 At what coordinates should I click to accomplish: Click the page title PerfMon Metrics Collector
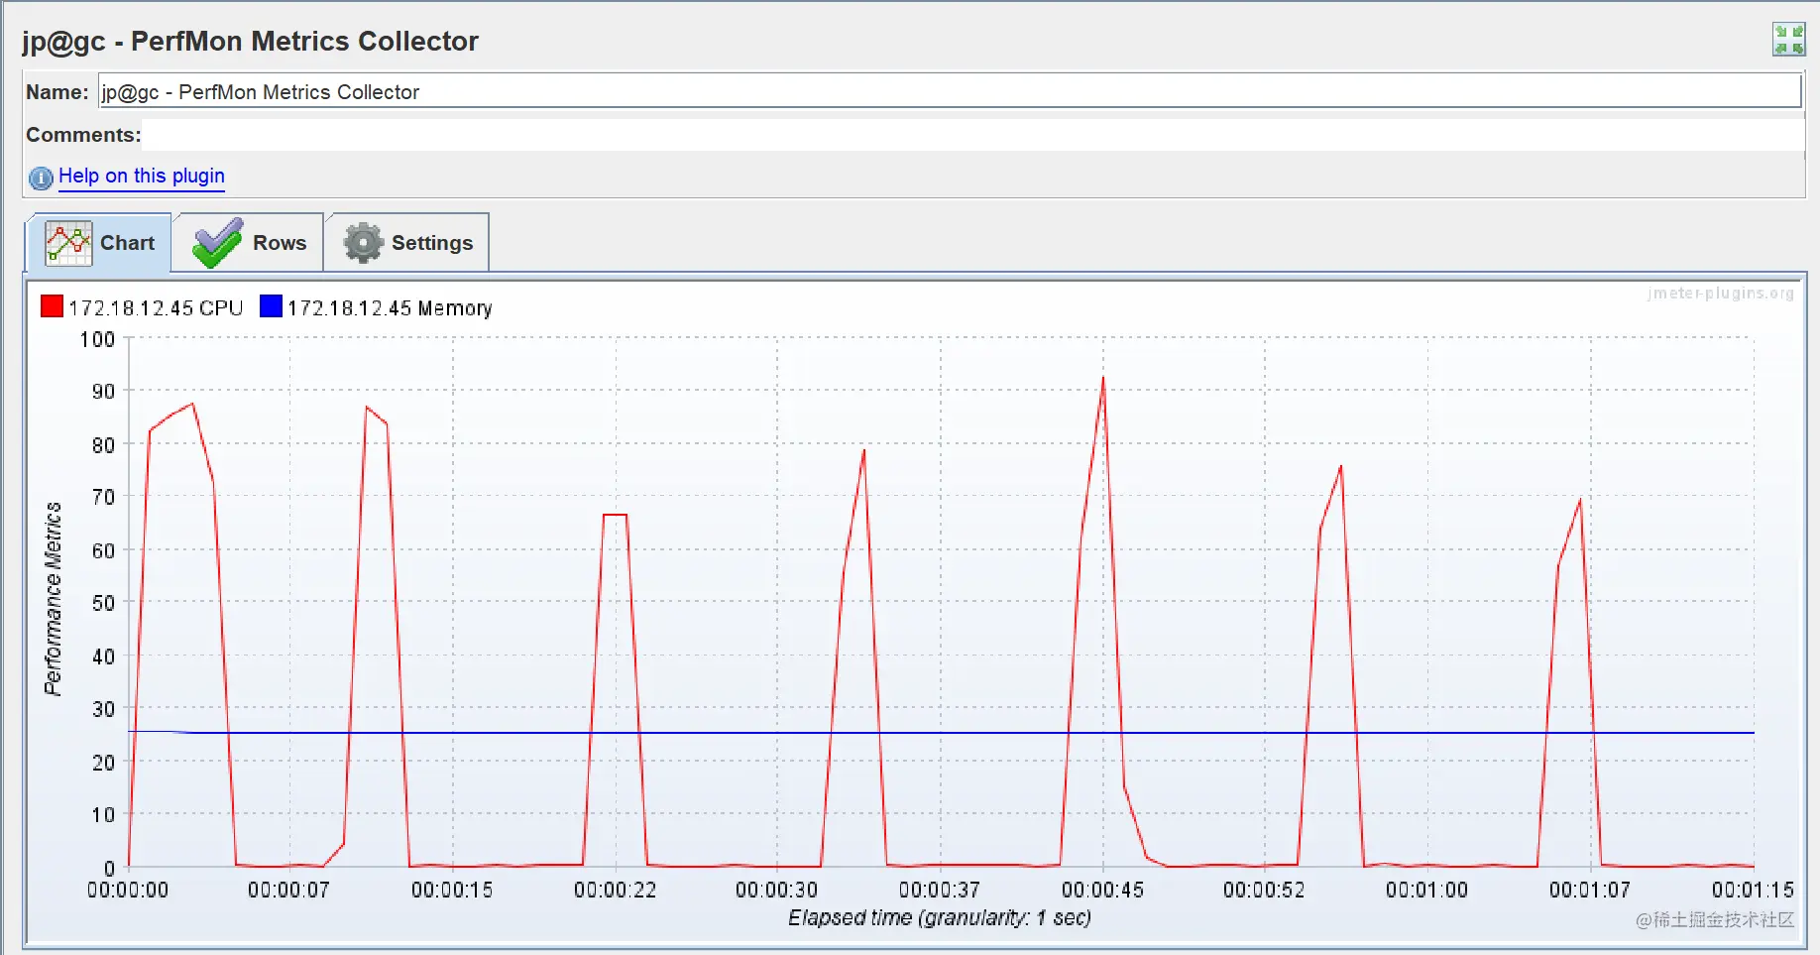click(250, 41)
